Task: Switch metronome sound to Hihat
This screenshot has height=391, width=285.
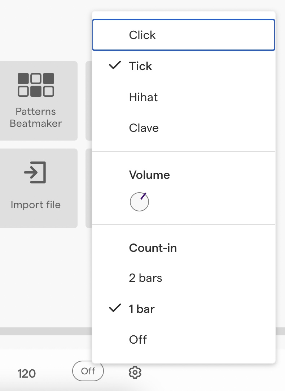Action: point(143,97)
